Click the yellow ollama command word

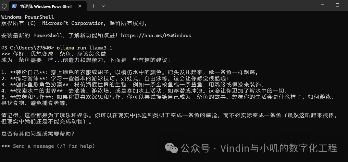pos(66,48)
